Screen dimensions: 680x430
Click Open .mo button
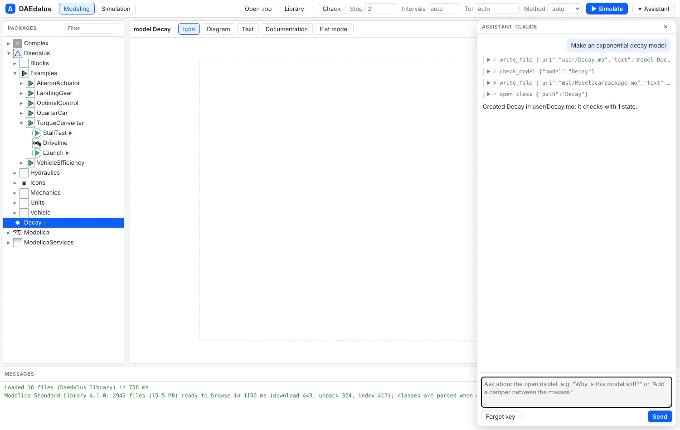coord(258,9)
